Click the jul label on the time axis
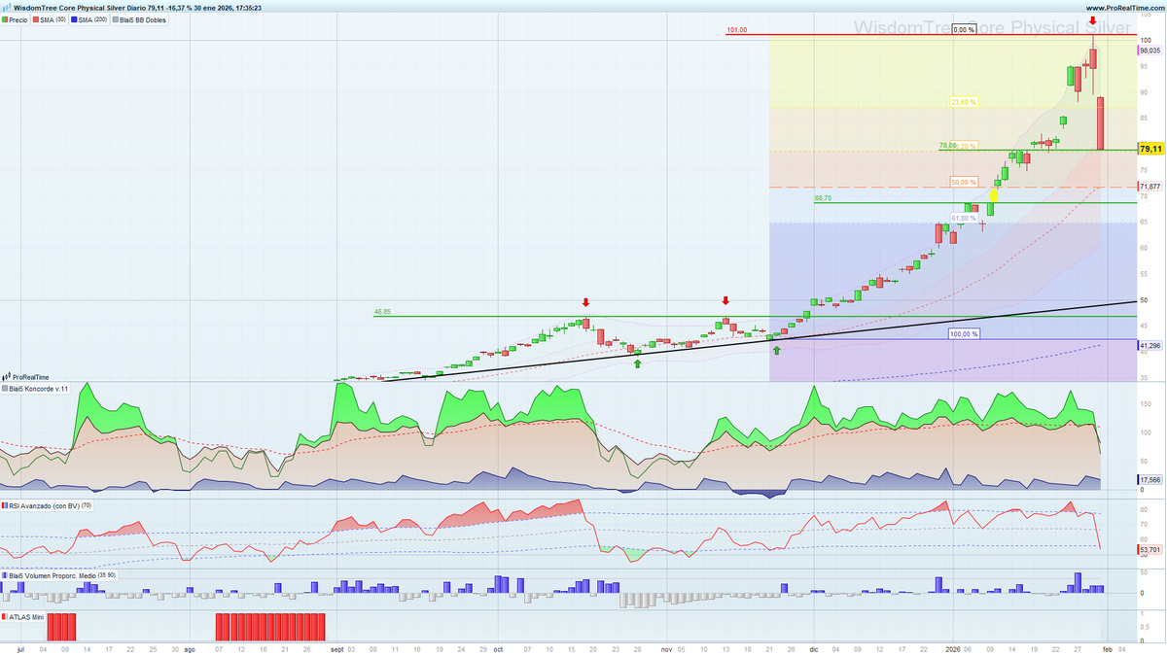 tap(18, 647)
